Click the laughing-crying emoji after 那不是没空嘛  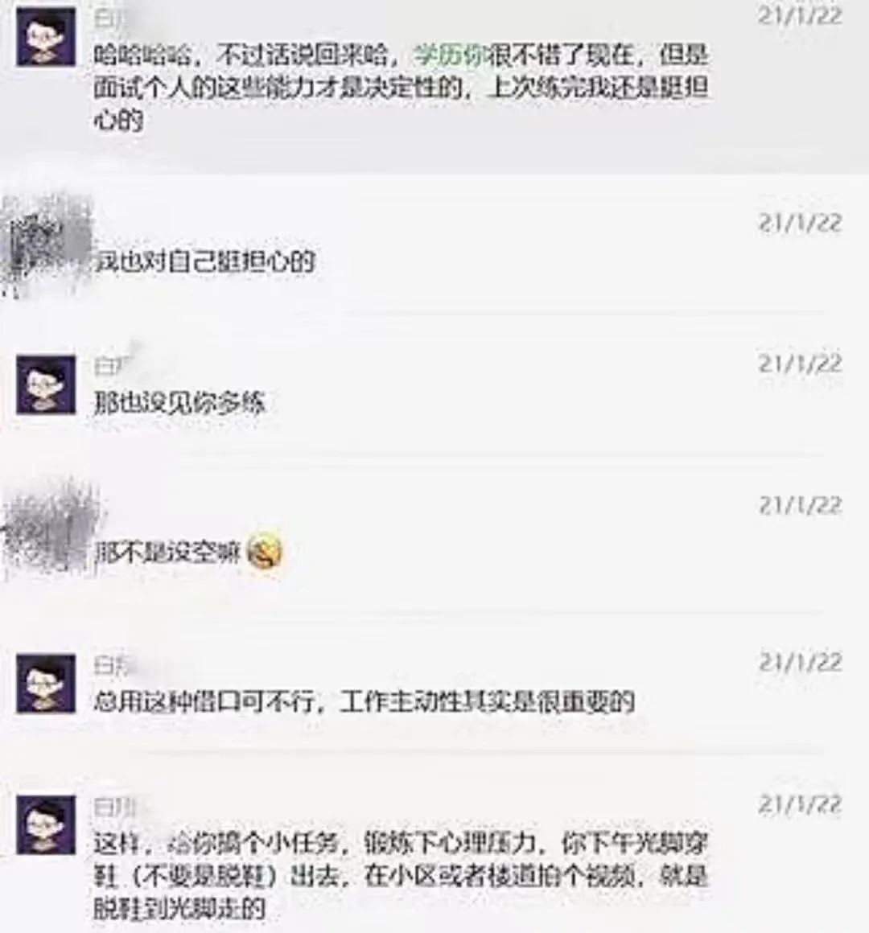(x=264, y=551)
